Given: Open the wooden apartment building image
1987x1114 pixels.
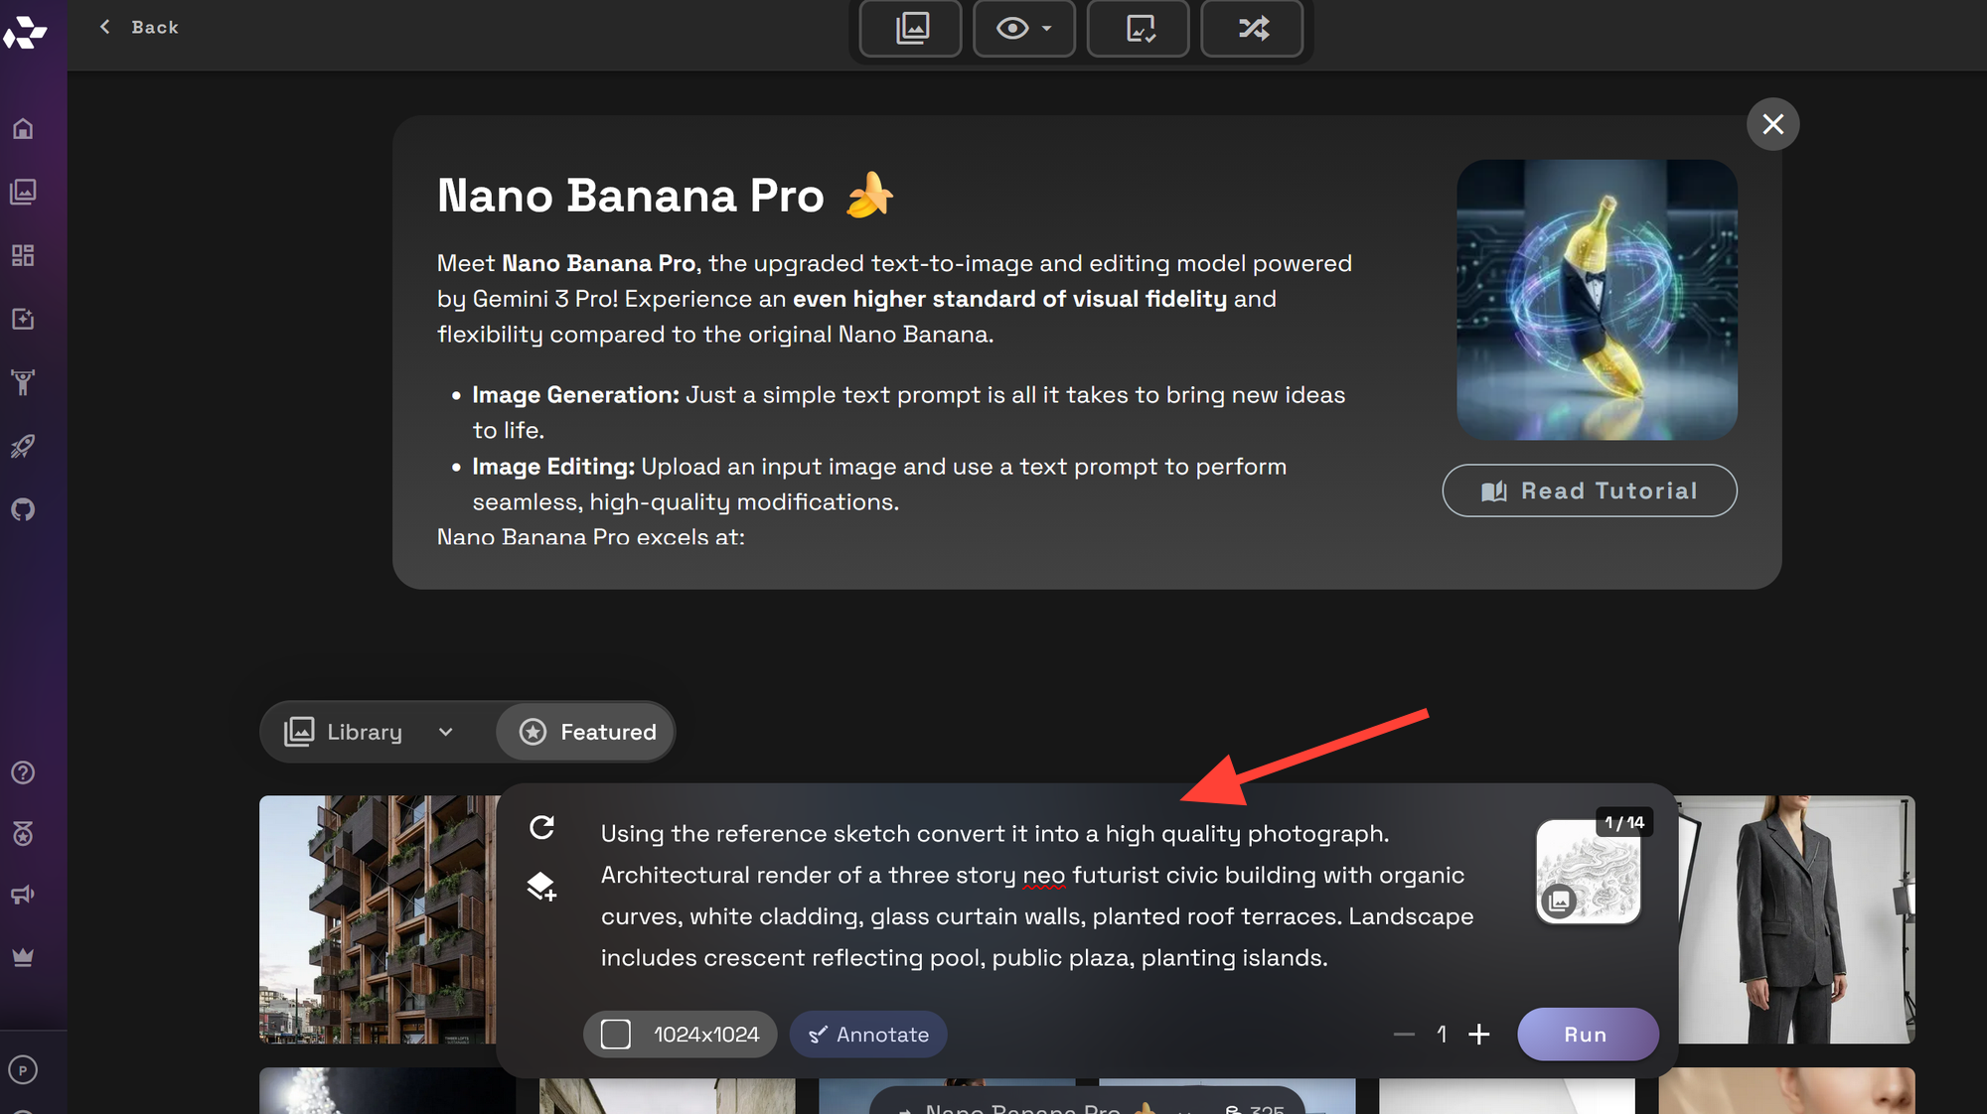Looking at the screenshot, I should click(x=379, y=918).
